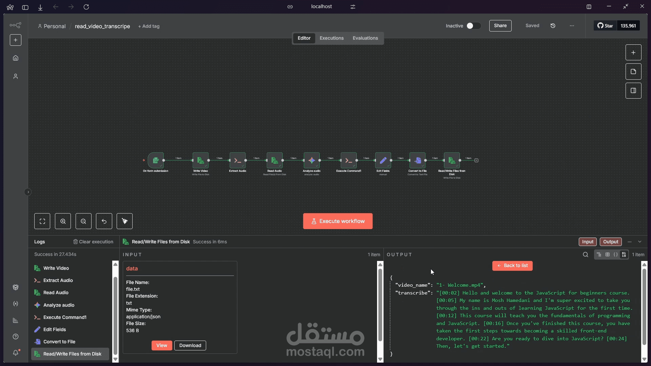Collapse the logs panel with chevron

(x=640, y=242)
